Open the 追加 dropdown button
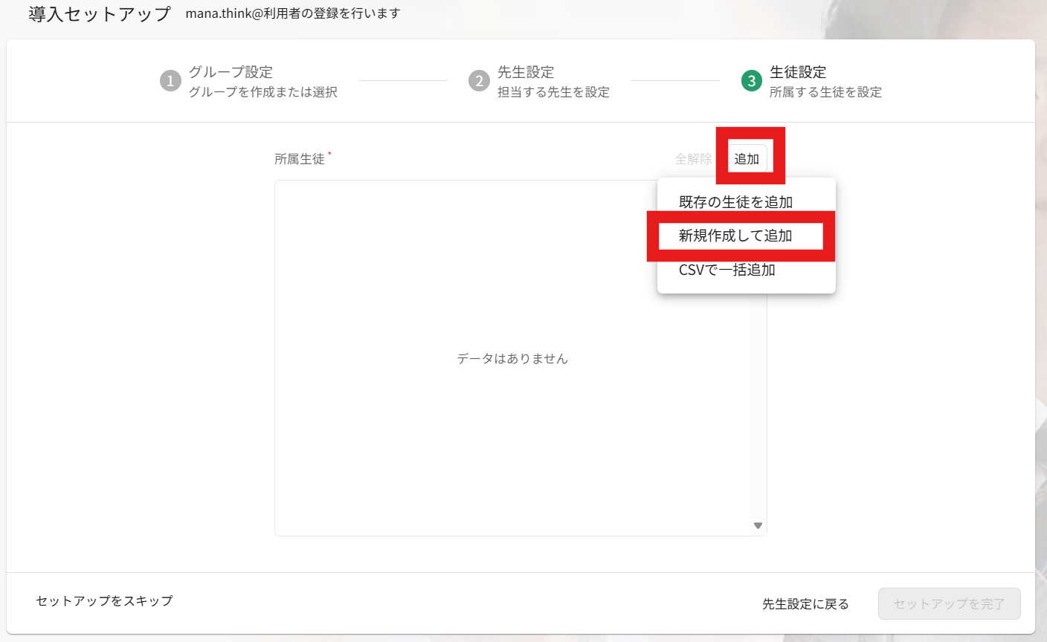The width and height of the screenshot is (1047, 642). 747,159
